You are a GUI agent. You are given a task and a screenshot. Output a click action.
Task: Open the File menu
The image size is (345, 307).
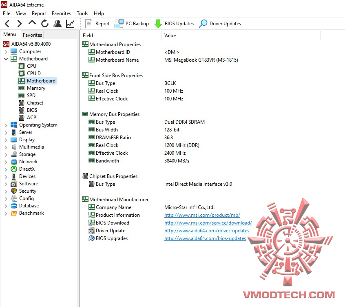[7, 13]
